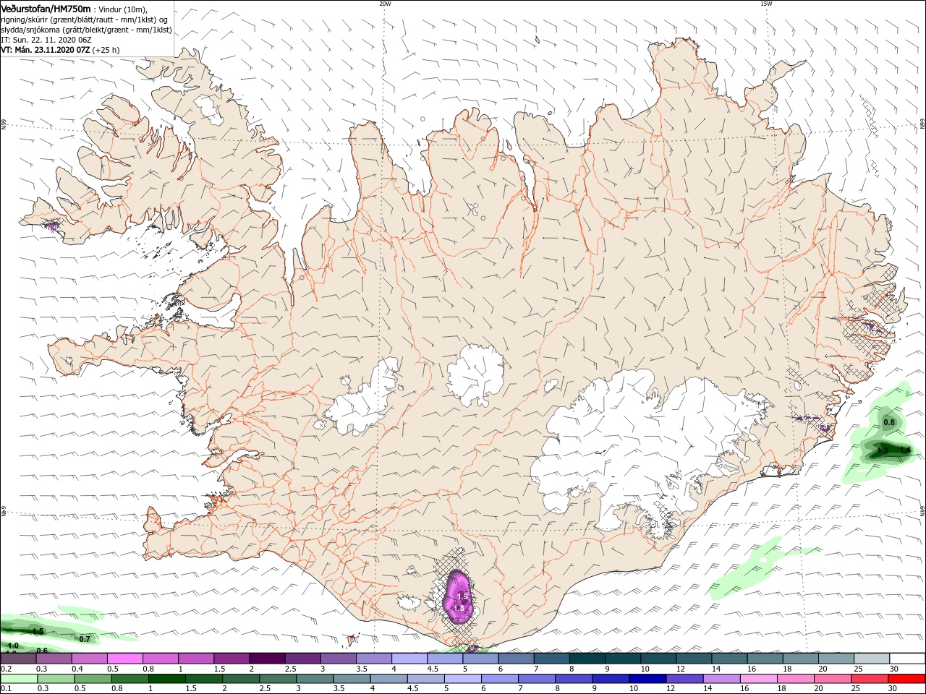926x694 pixels.
Task: Click the darkest purple 2–2.5 snow legend swatch
Action: 267,659
